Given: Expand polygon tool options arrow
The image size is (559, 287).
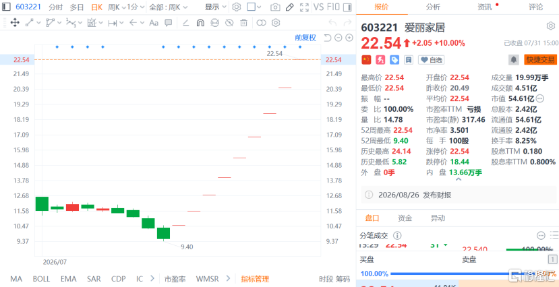Looking at the screenshot, I should pyautogui.click(x=59, y=23).
